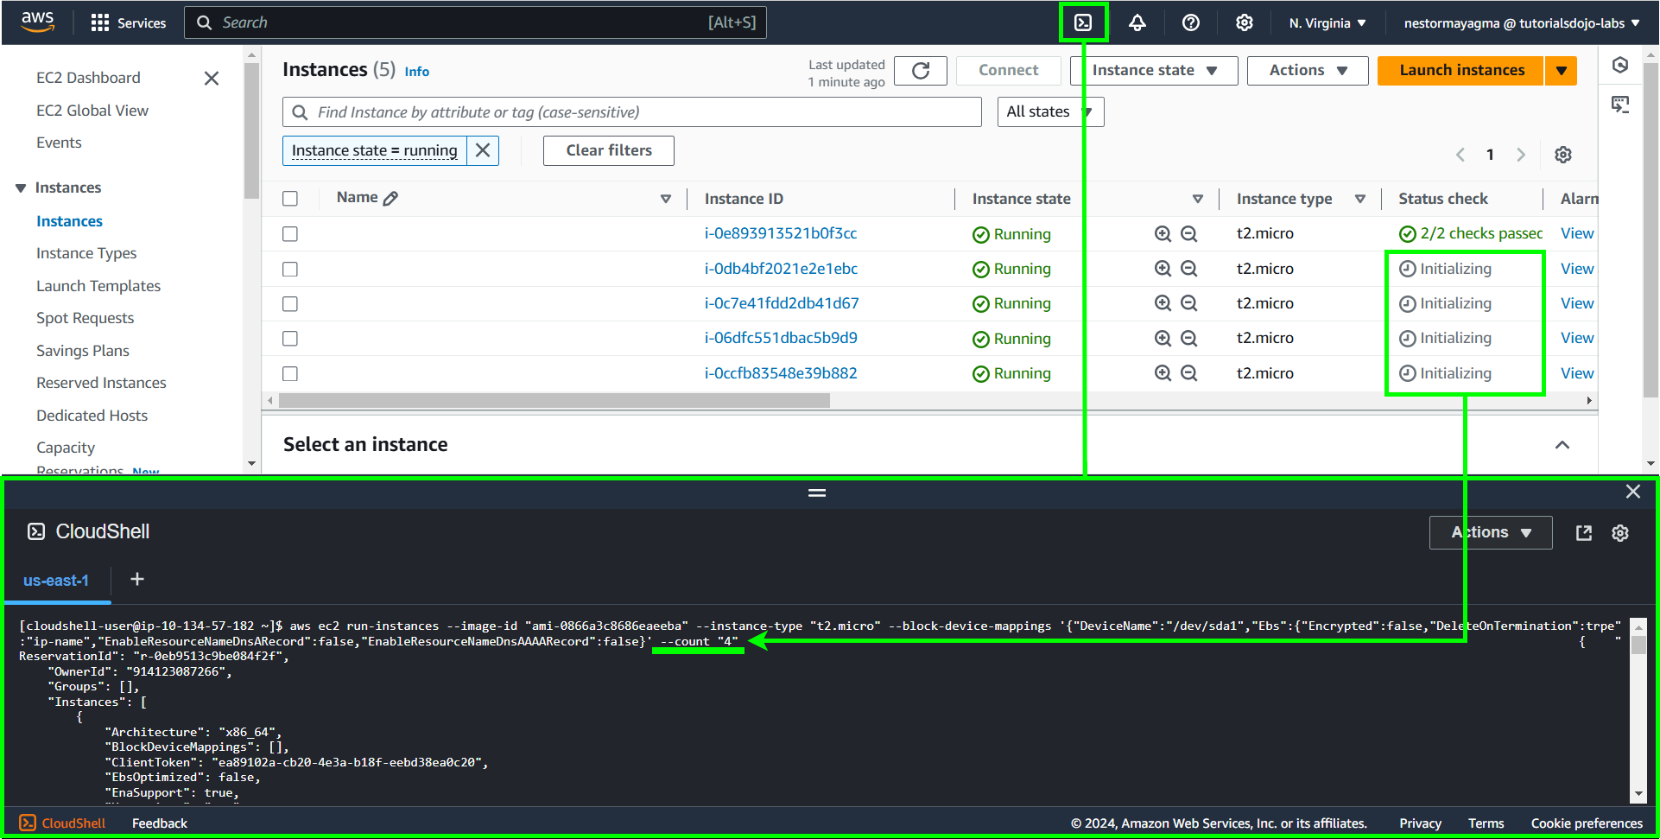Refresh the instances list
1660x839 pixels.
pos(921,71)
